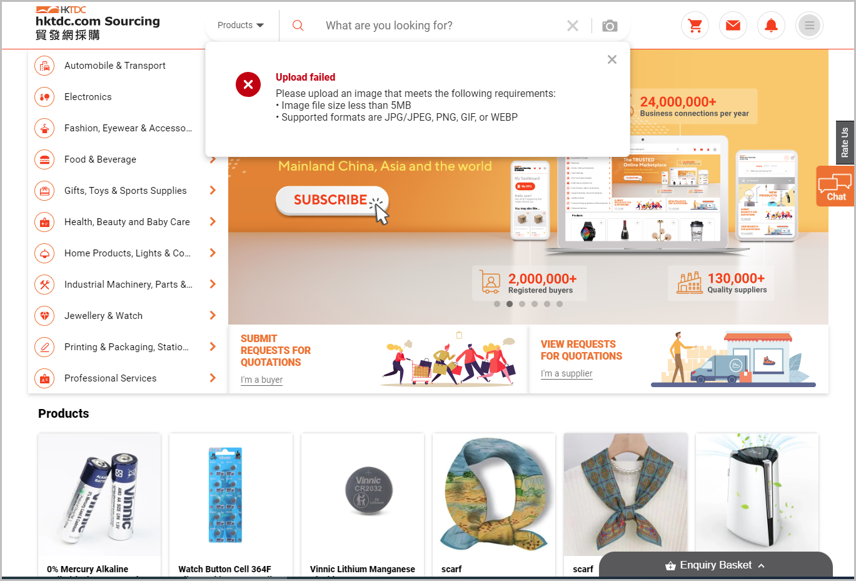This screenshot has width=856, height=581.
Task: Open the shopping cart icon
Action: 695,26
